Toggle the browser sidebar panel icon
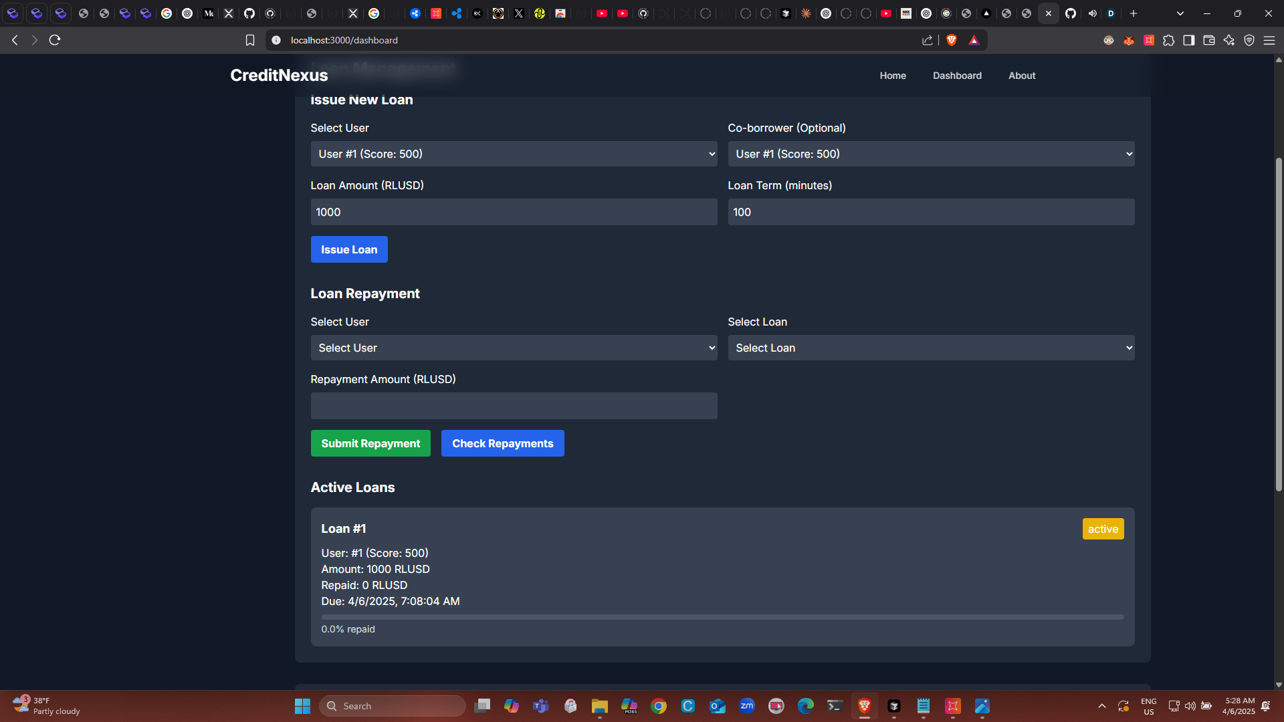 (x=1188, y=40)
